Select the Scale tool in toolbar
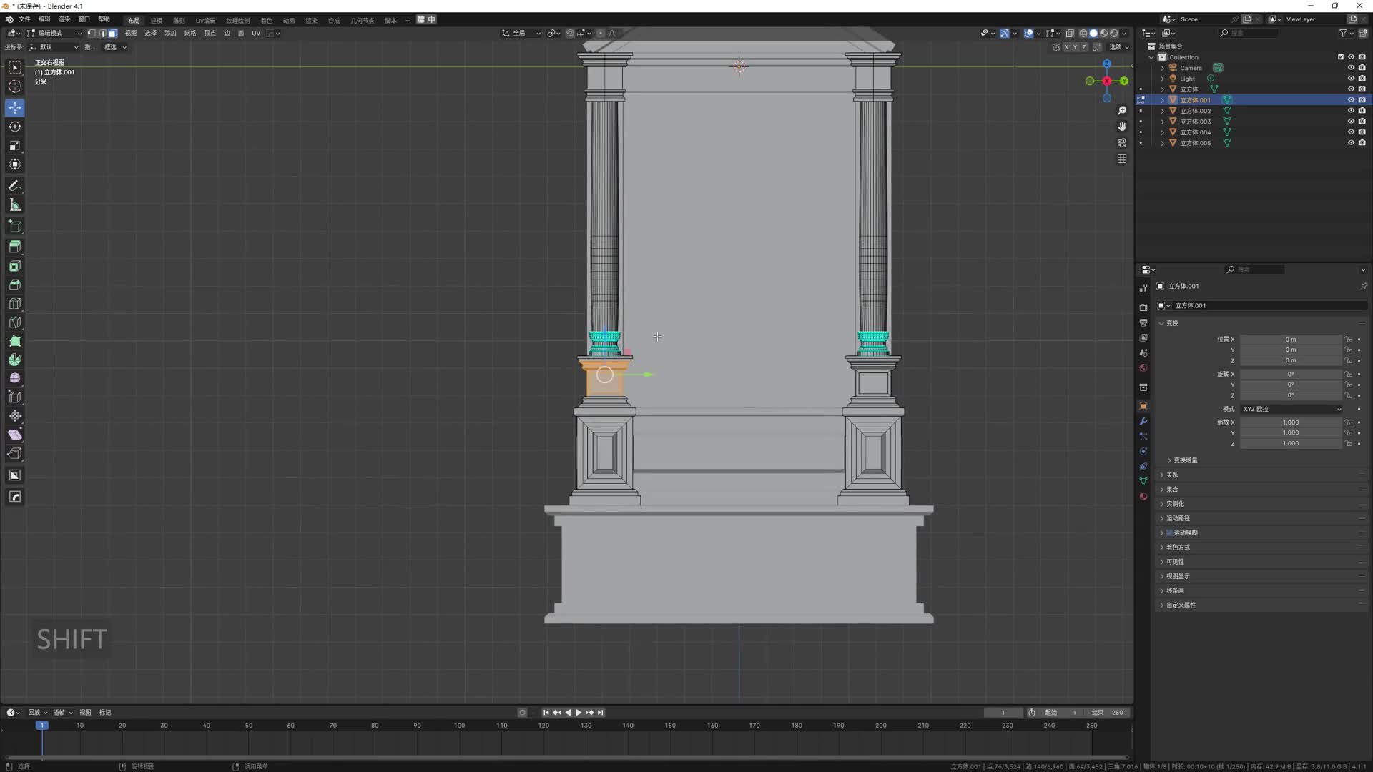The image size is (1373, 772). pyautogui.click(x=14, y=145)
